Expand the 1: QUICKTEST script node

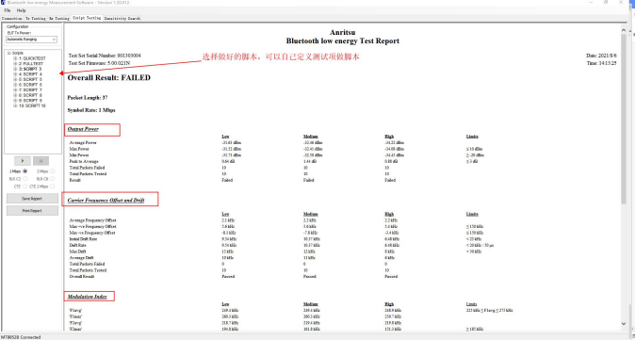pyautogui.click(x=15, y=58)
